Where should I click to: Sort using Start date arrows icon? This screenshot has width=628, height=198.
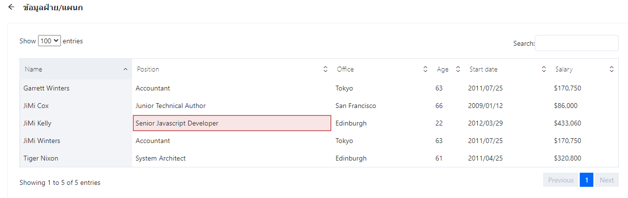[x=544, y=70]
